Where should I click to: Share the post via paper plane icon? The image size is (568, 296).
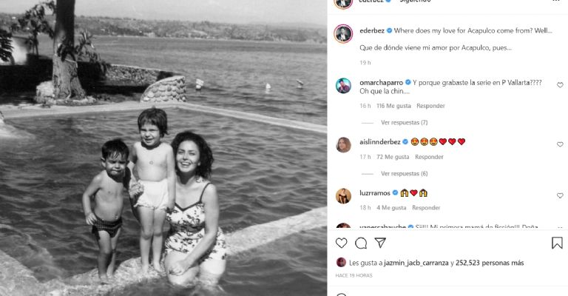[x=380, y=243]
